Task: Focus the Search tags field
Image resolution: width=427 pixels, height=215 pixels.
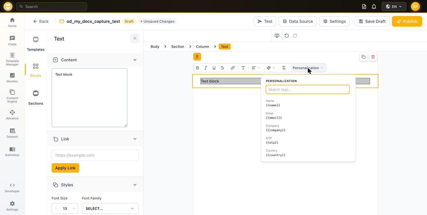Action: coord(307,89)
